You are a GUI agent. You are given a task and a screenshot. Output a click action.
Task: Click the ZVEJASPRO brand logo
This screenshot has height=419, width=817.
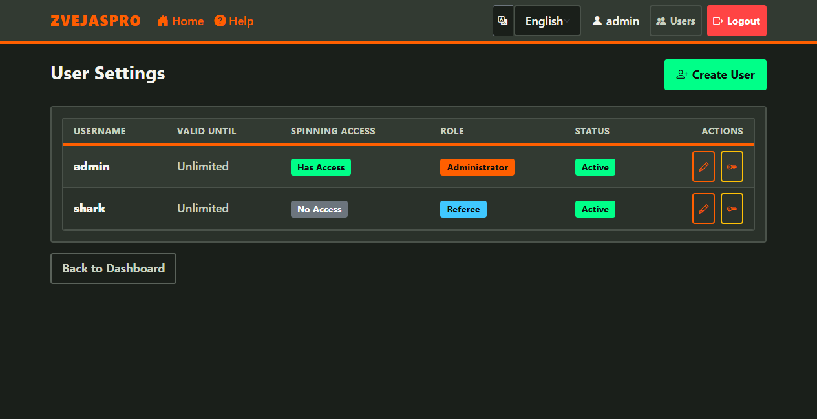pyautogui.click(x=96, y=21)
